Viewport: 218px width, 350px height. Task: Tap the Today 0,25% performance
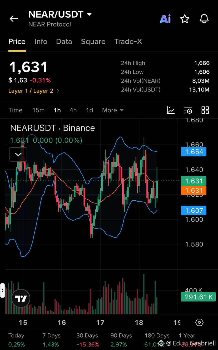pos(17,344)
